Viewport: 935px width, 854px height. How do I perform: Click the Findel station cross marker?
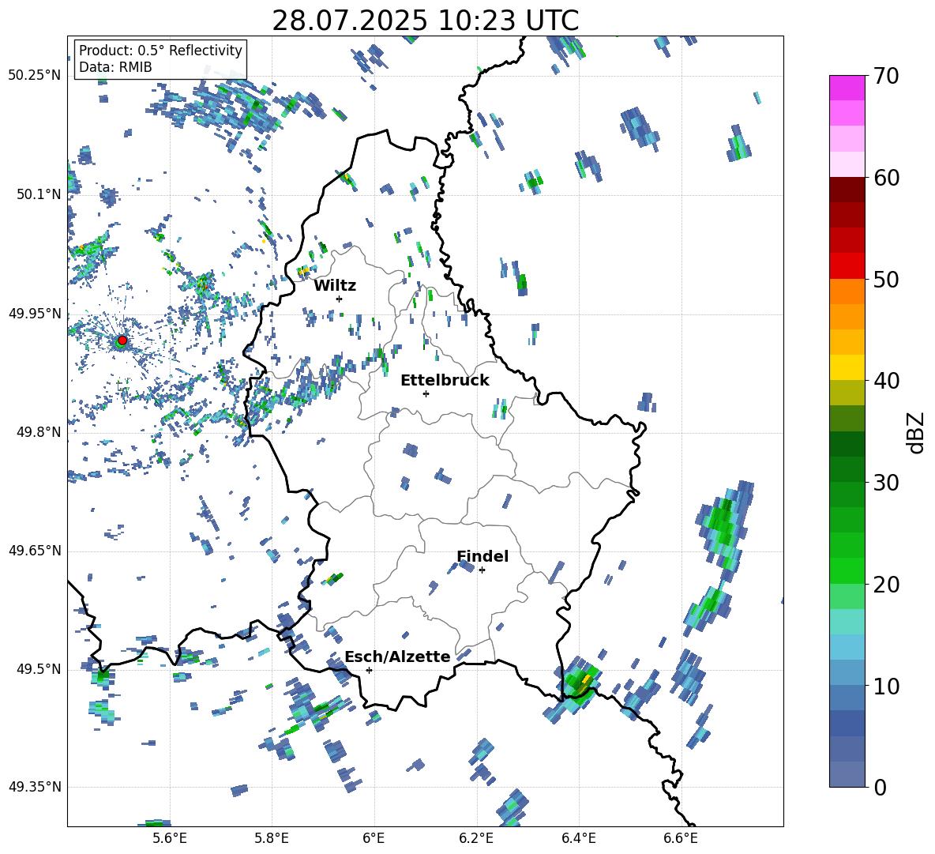point(482,570)
